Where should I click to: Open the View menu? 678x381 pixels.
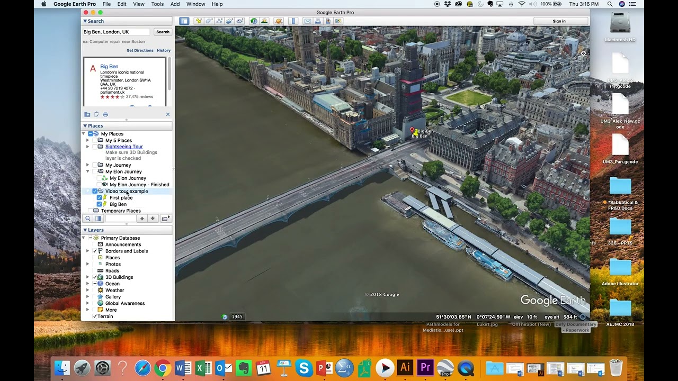pyautogui.click(x=139, y=4)
